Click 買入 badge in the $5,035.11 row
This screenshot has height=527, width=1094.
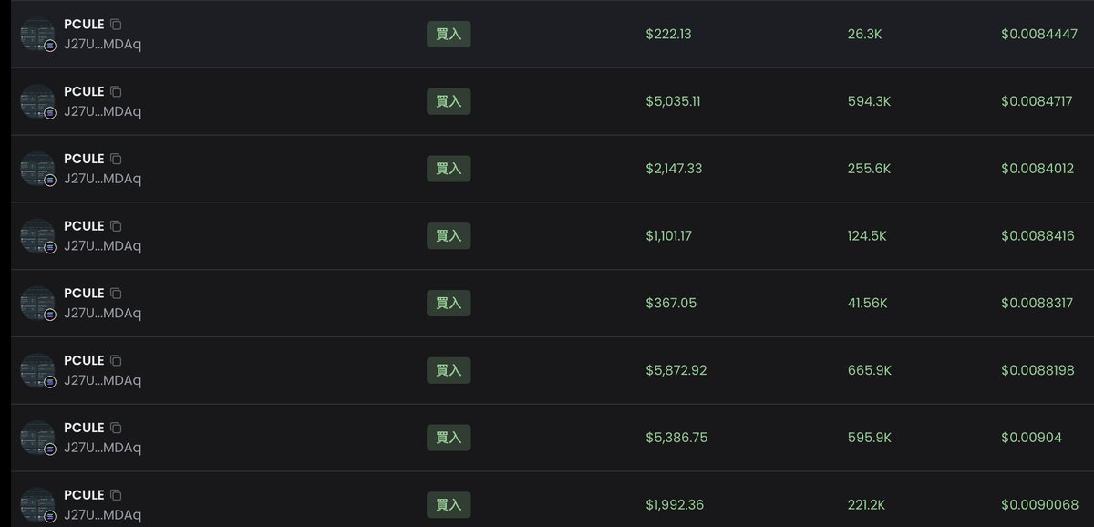tap(449, 101)
